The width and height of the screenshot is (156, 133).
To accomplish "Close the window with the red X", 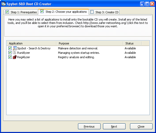I will coord(152,4).
